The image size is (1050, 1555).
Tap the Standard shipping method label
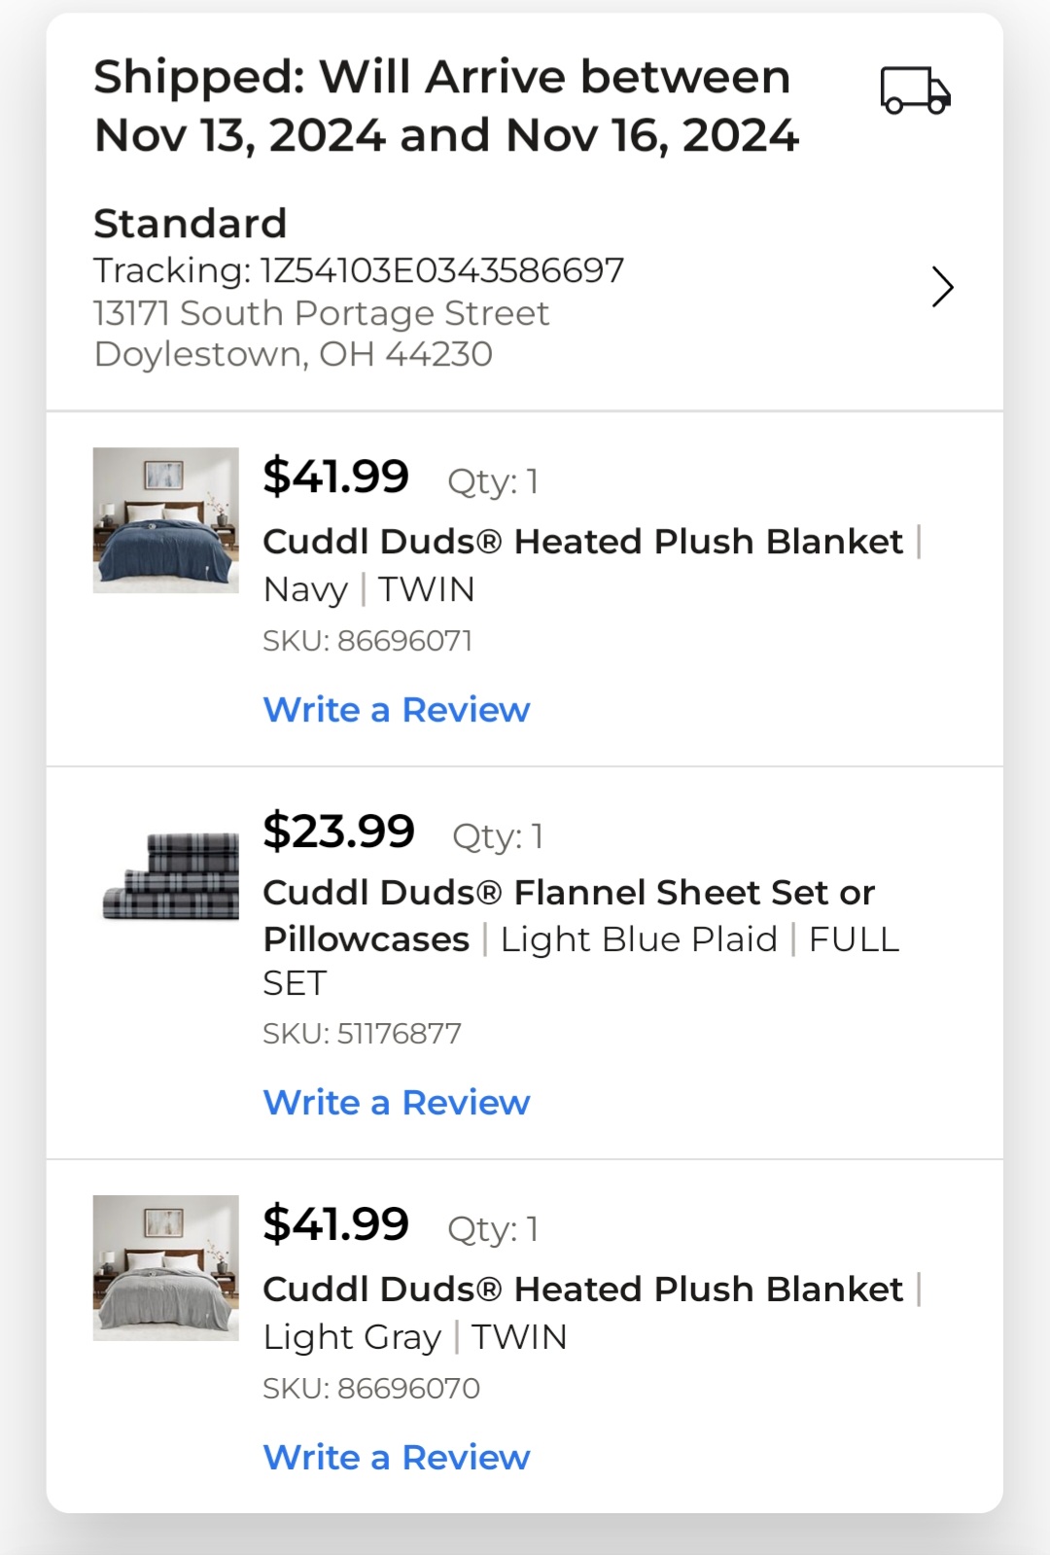(x=191, y=224)
